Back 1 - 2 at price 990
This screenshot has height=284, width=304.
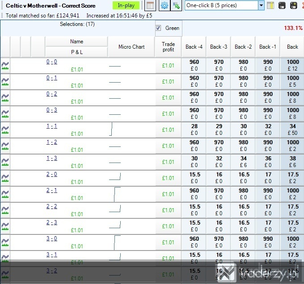click(268, 146)
